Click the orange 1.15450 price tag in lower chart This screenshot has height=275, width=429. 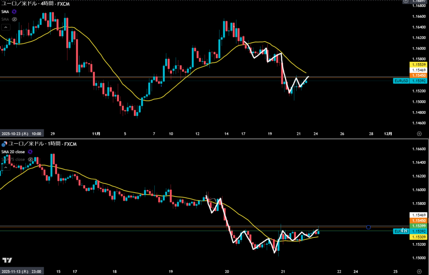click(419, 220)
